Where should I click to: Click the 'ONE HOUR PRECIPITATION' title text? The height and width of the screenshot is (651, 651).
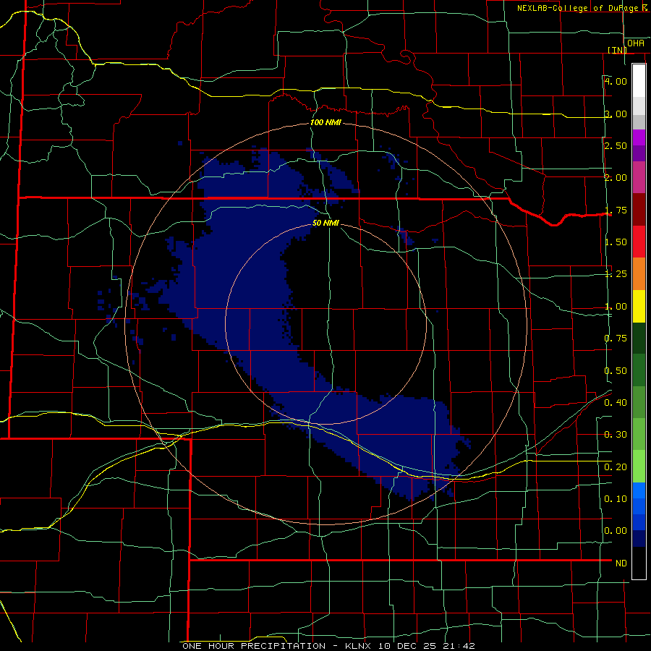[x=254, y=646]
